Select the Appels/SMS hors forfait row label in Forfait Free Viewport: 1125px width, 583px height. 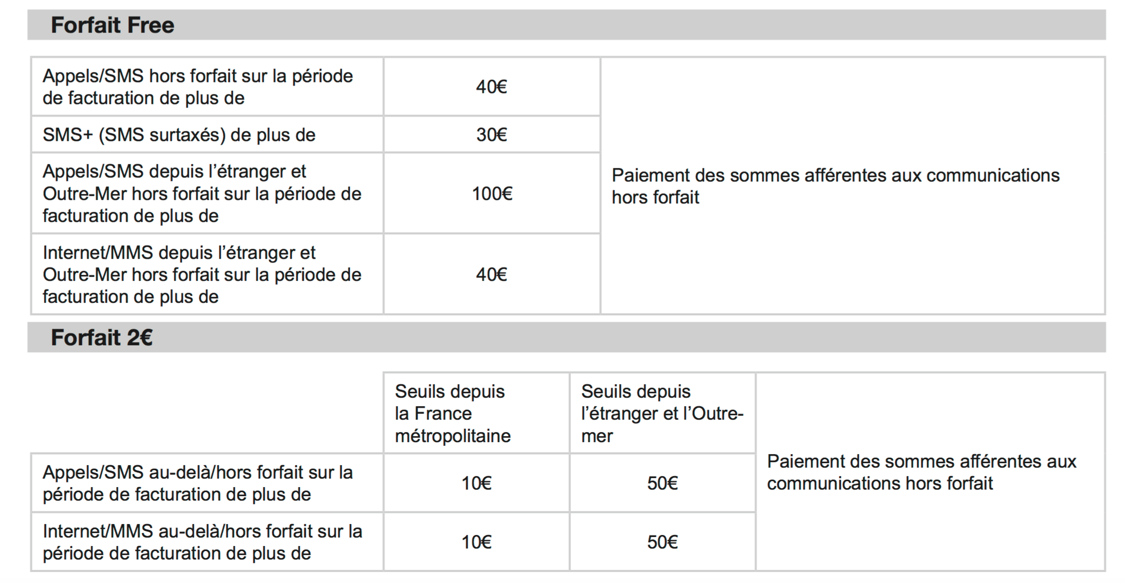(x=197, y=87)
